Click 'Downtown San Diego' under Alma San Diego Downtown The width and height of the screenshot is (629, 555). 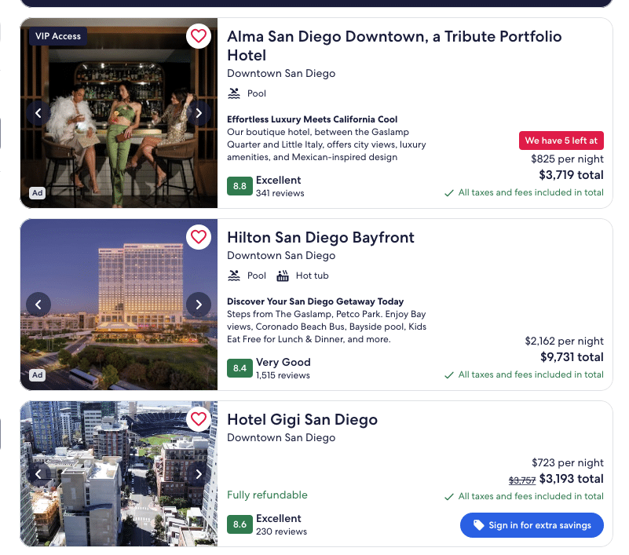[281, 73]
